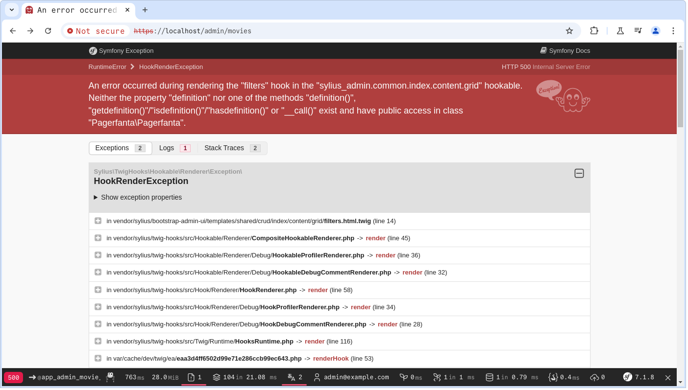Reload the current page
The height and width of the screenshot is (390, 688).
pyautogui.click(x=48, y=31)
